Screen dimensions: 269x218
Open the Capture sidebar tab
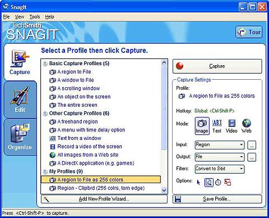(x=20, y=62)
